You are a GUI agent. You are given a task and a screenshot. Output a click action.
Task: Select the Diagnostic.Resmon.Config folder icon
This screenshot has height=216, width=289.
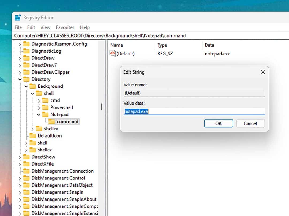coord(26,44)
